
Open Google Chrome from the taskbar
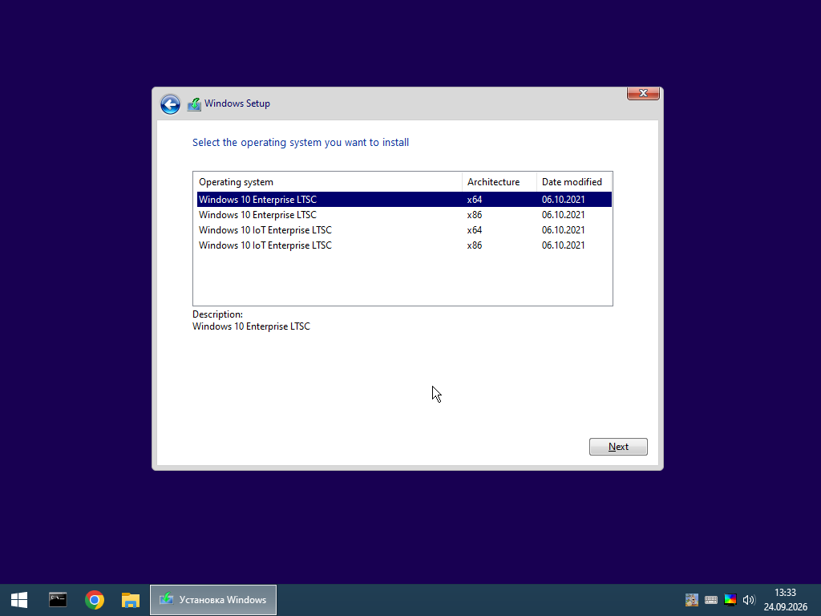[95, 600]
